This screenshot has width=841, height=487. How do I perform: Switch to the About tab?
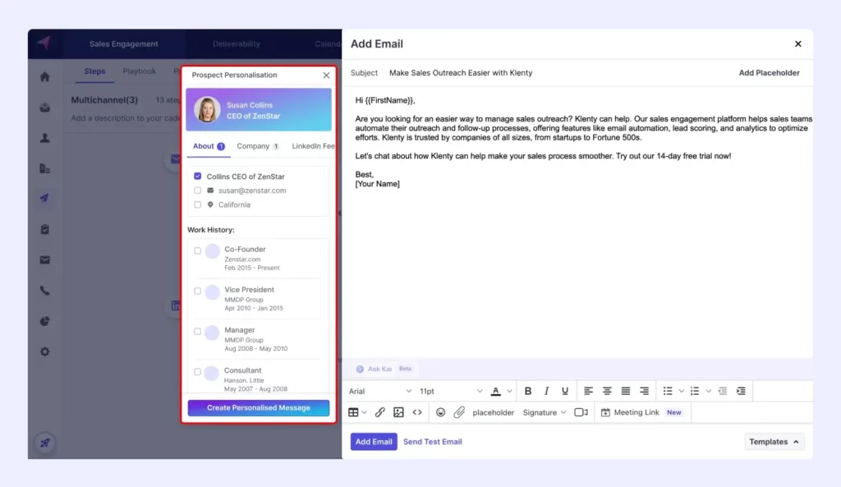[209, 146]
